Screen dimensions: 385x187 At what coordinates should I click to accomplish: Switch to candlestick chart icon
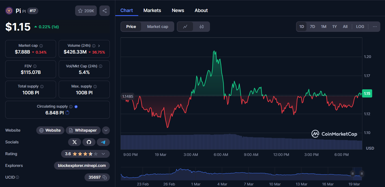click(x=201, y=27)
